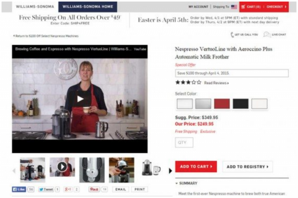Screen dimensions: 298x198
Task: Click the Tweet bird icon
Action: (x=41, y=189)
